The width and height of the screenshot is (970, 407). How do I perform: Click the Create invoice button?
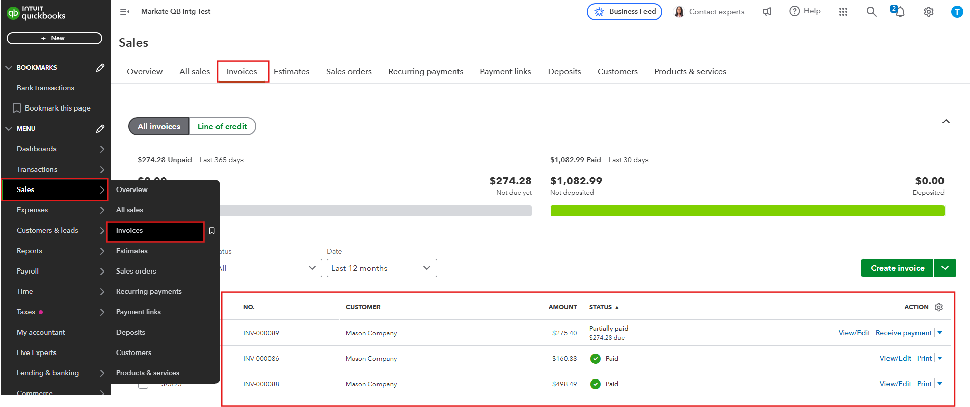pyautogui.click(x=898, y=268)
